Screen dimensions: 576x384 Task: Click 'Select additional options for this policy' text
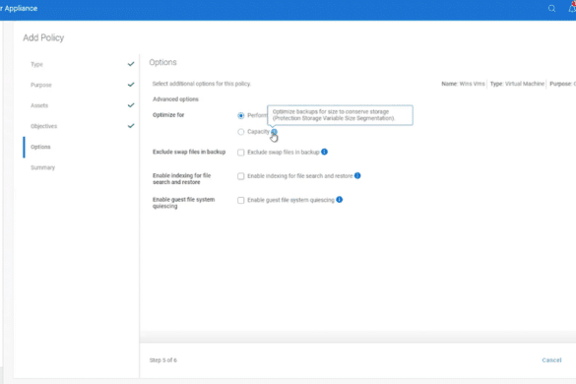[x=201, y=84]
